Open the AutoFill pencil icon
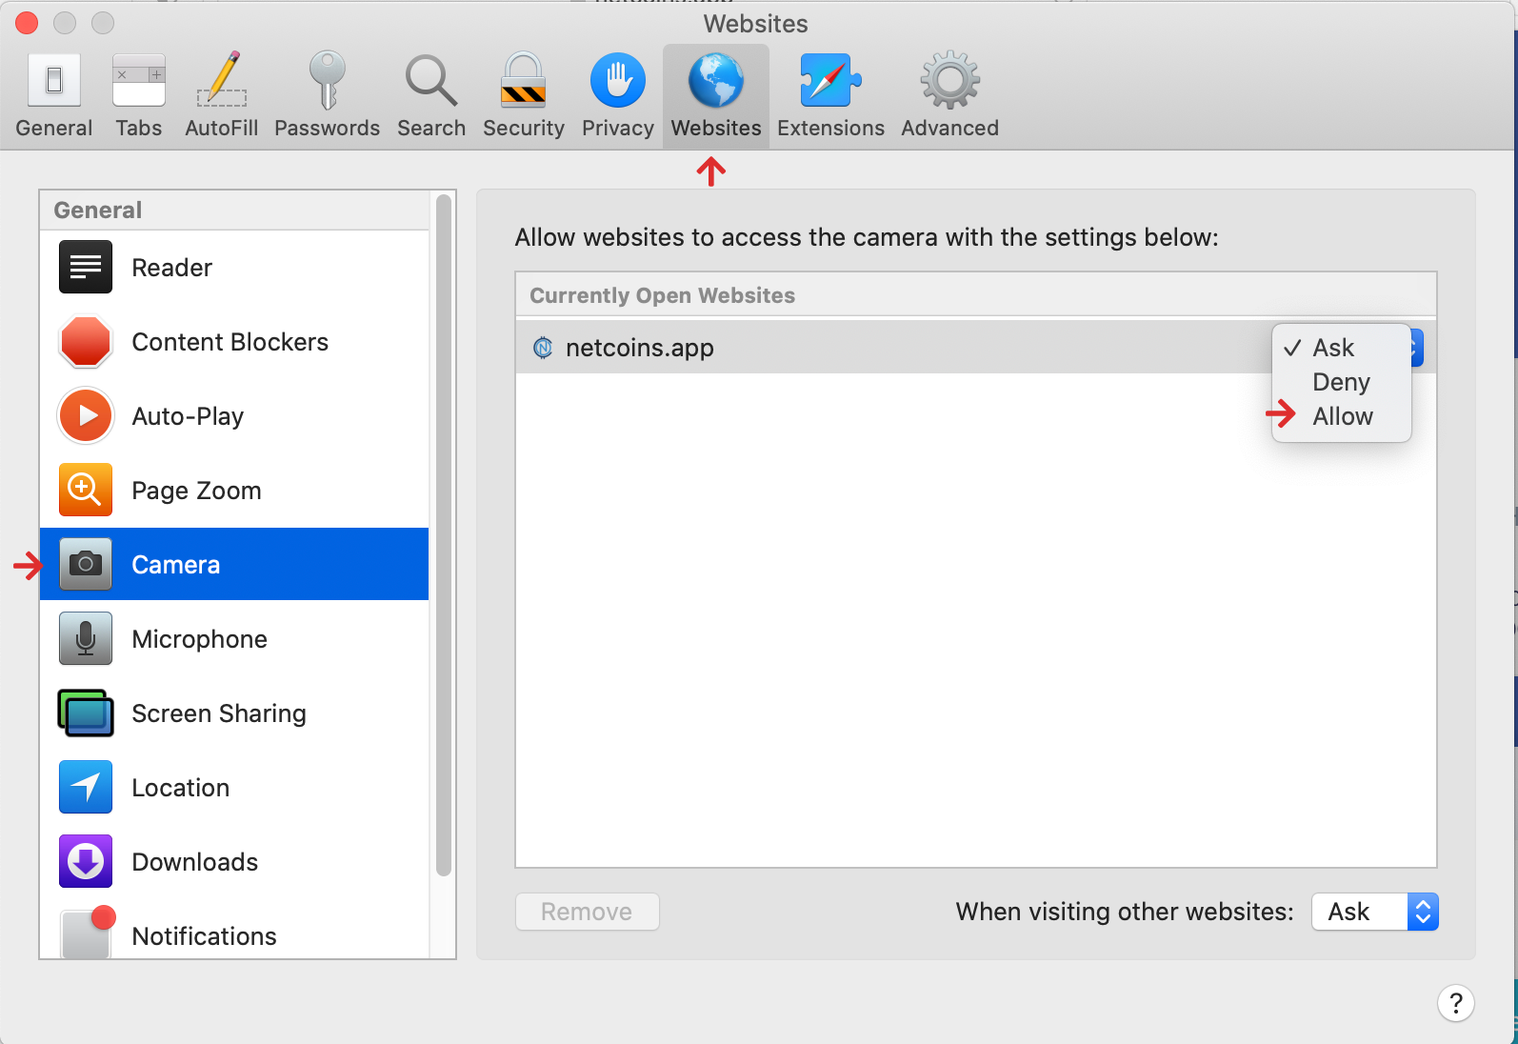 point(222,80)
